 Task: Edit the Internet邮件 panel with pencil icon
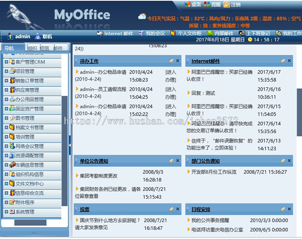tap(283, 61)
